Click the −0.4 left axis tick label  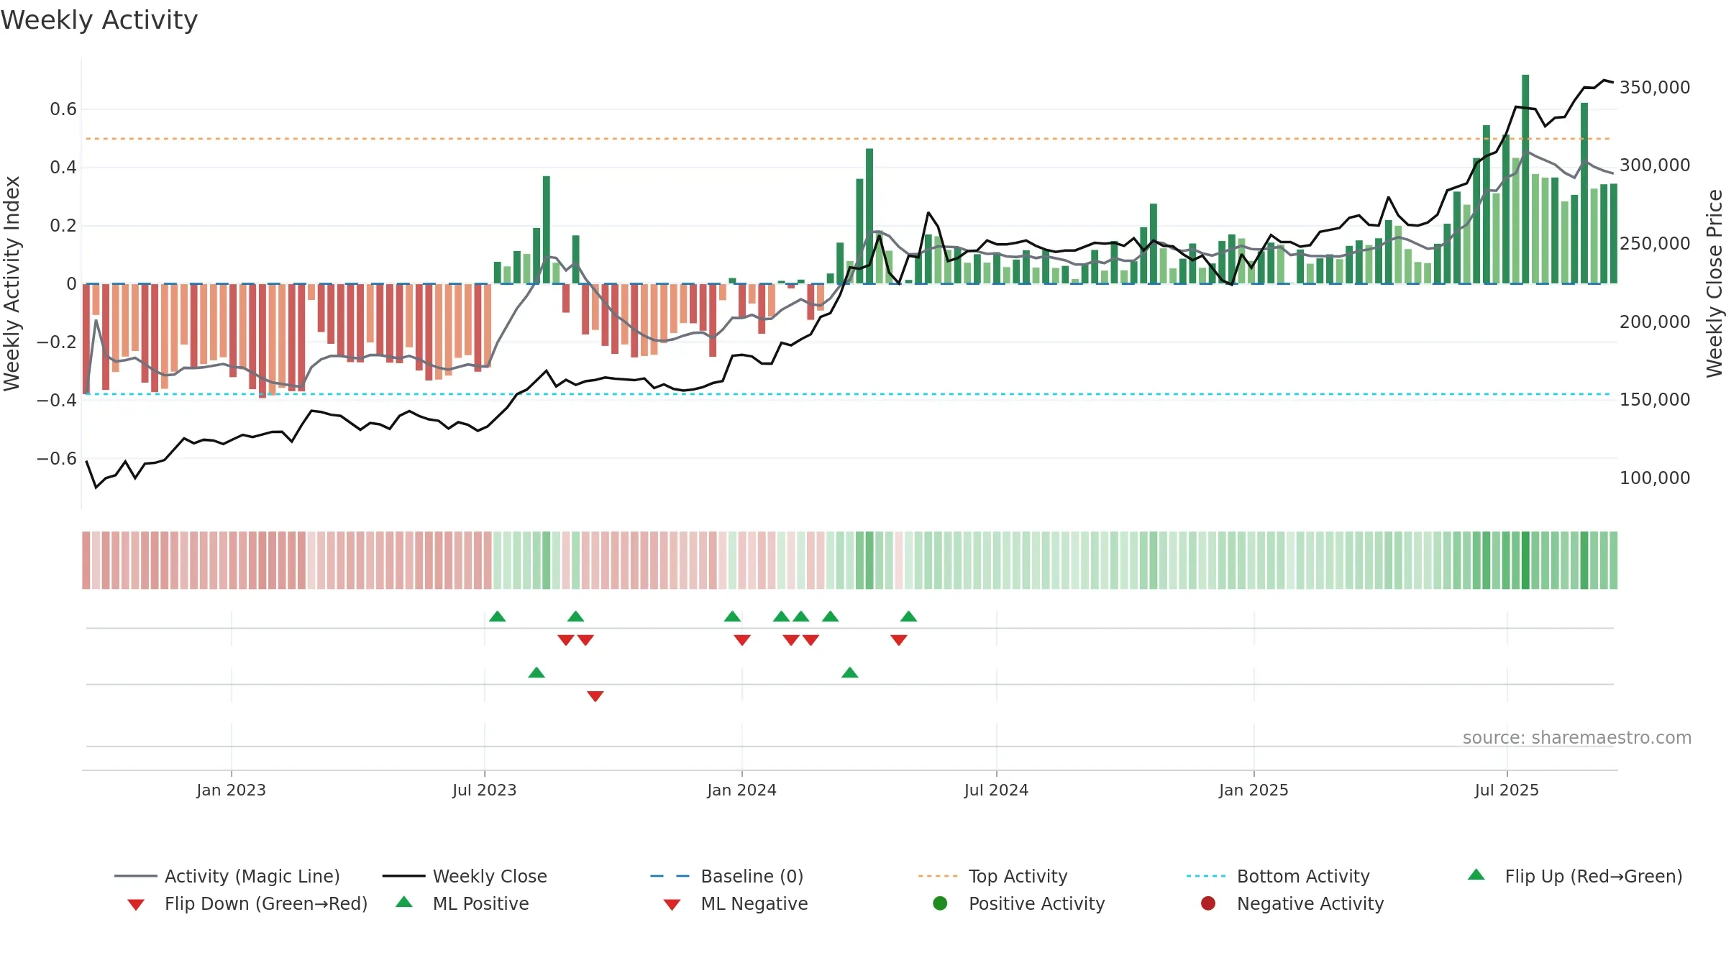tap(57, 400)
